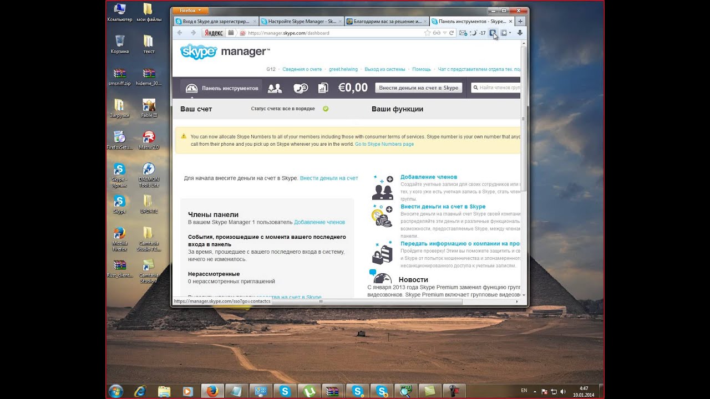Expand the bookmarks star dropdown arrow
The height and width of the screenshot is (399, 710).
tap(510, 33)
